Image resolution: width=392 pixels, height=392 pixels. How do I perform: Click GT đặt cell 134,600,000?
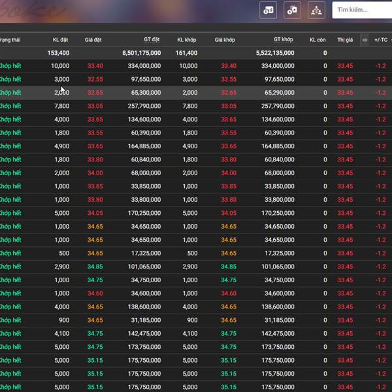click(x=144, y=120)
